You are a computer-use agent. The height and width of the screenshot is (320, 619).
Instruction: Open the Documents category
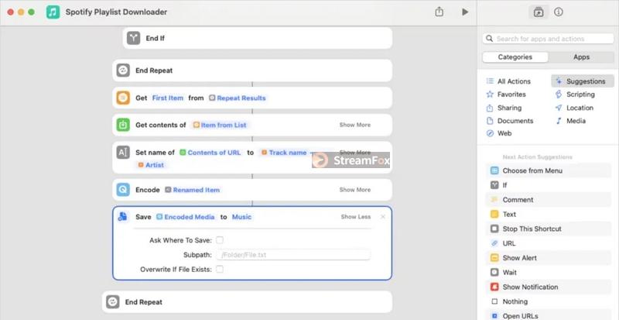pos(510,121)
